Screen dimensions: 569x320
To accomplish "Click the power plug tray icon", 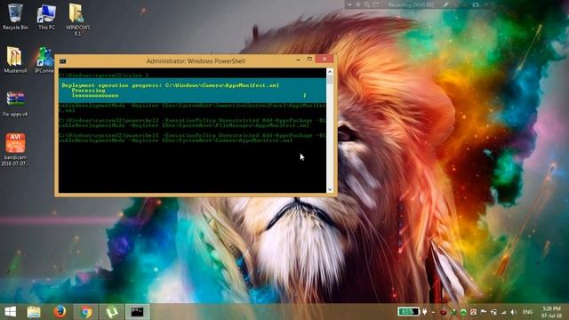I will coord(424,312).
